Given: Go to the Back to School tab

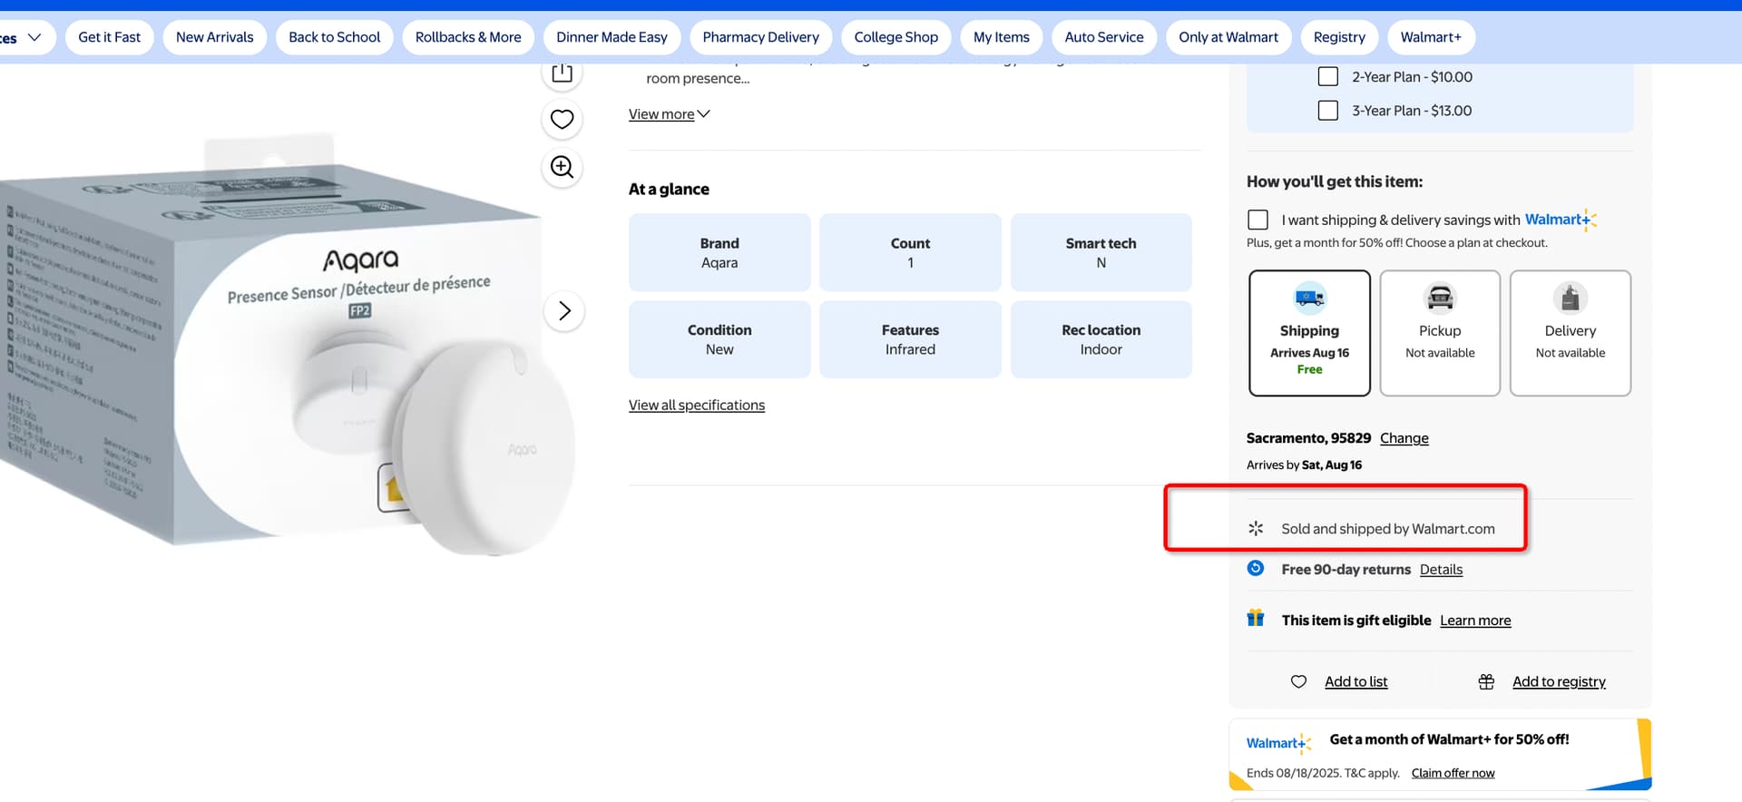Looking at the screenshot, I should 334,37.
